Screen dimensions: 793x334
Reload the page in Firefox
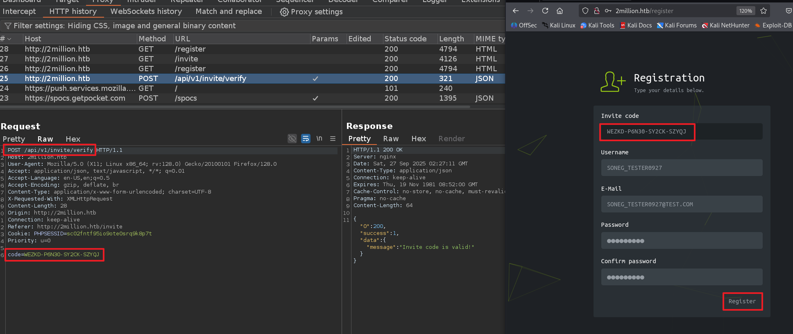point(545,11)
